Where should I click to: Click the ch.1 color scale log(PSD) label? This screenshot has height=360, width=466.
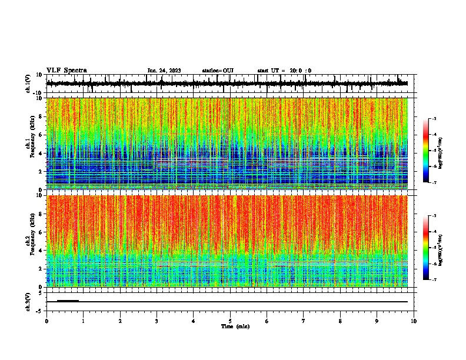coord(441,153)
